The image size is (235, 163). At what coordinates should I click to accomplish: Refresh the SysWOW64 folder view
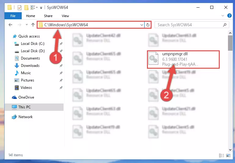pos(148,25)
